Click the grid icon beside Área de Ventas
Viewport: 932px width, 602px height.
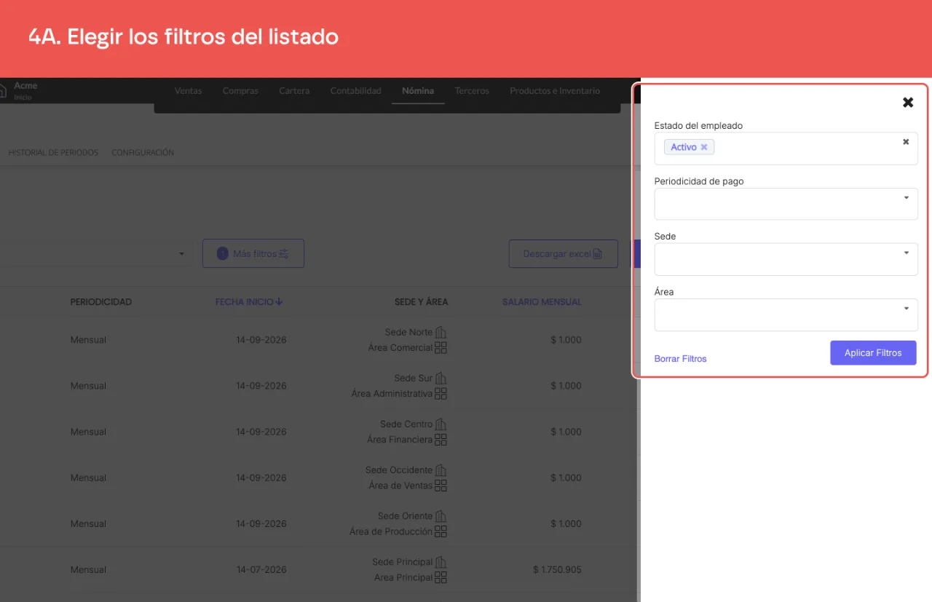(441, 486)
